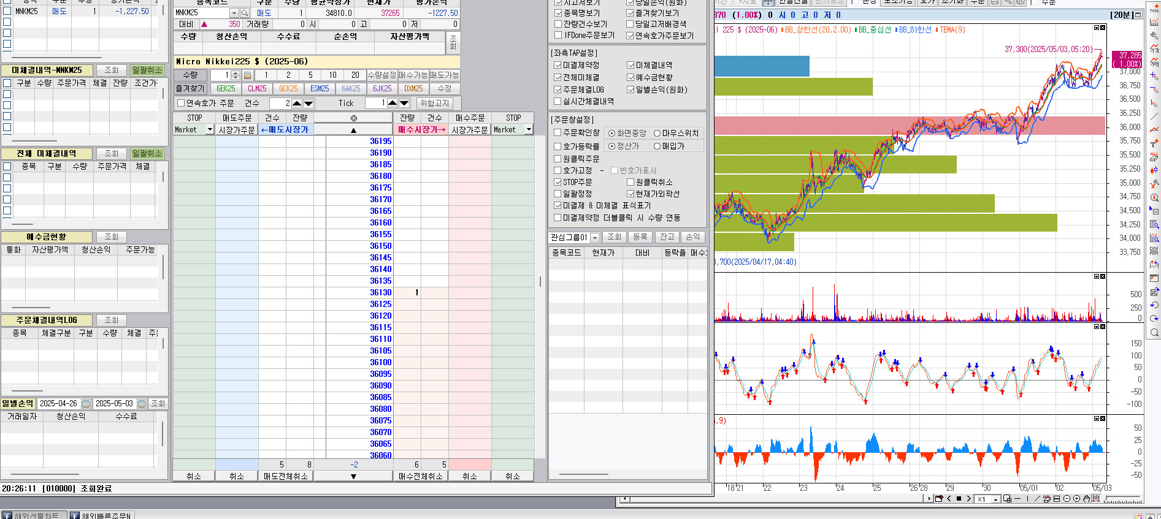Click the chart zoom-in plus icon

coord(1076,499)
